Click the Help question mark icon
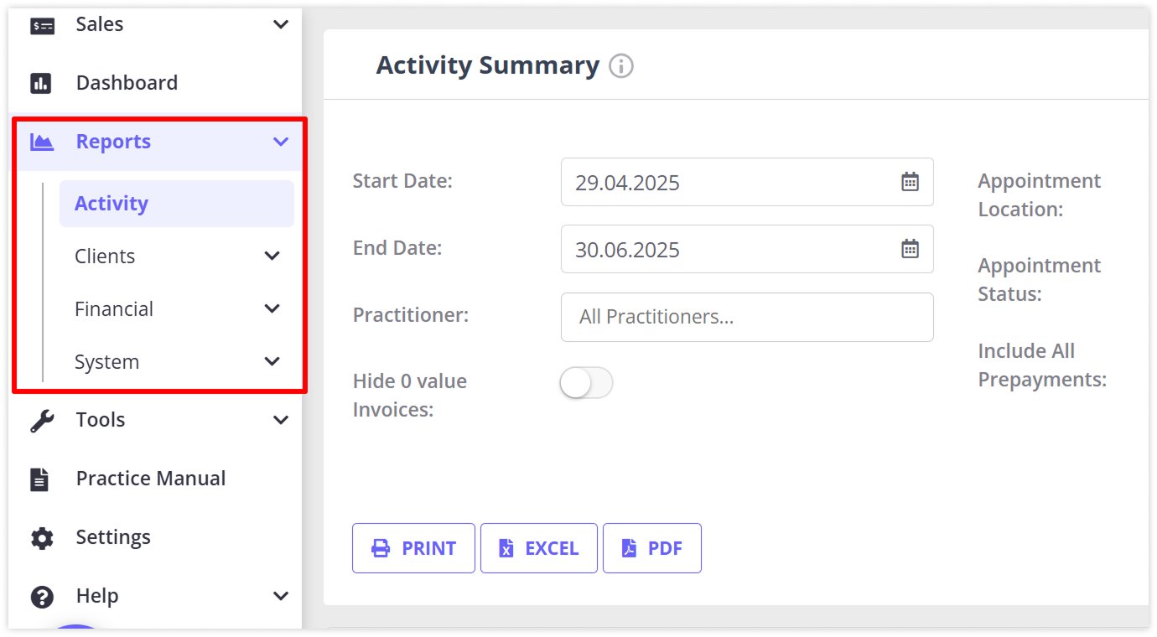 point(41,597)
